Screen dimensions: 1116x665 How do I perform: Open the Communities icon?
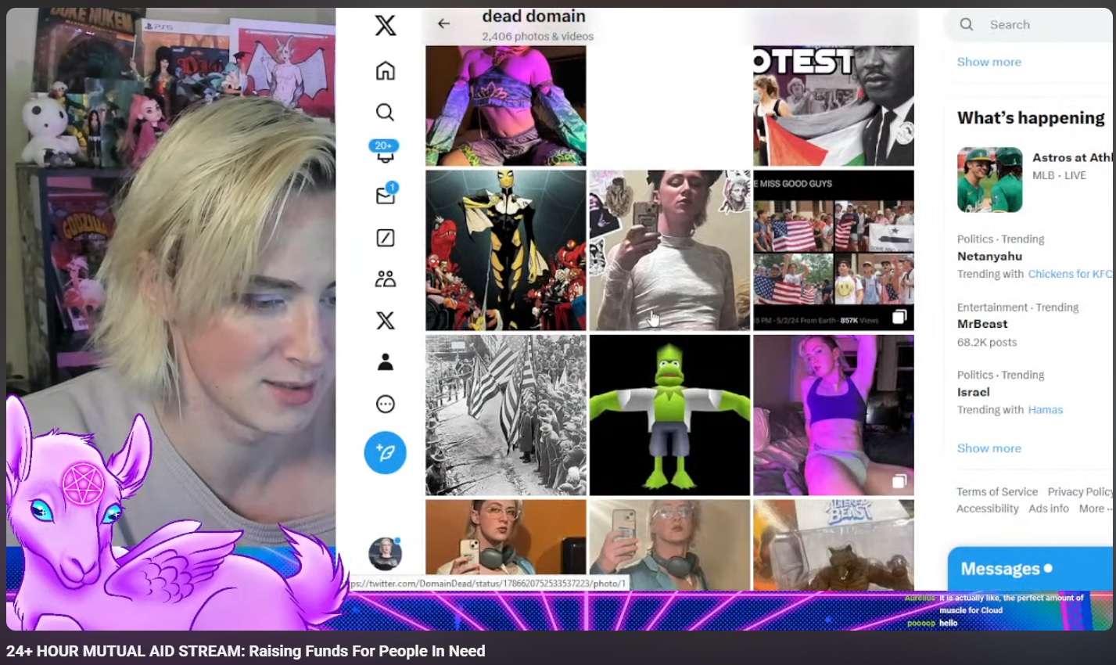click(x=385, y=279)
